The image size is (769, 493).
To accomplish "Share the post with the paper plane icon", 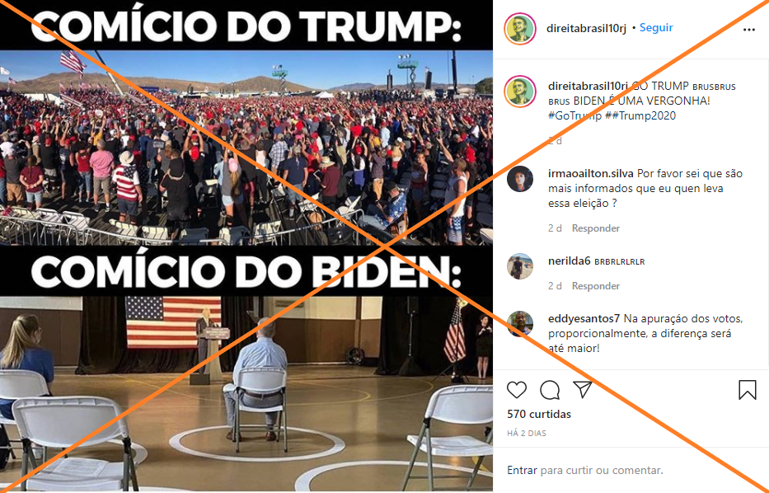I will point(583,389).
